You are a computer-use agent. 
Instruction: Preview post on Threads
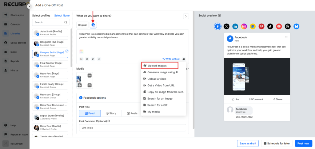point(288,26)
